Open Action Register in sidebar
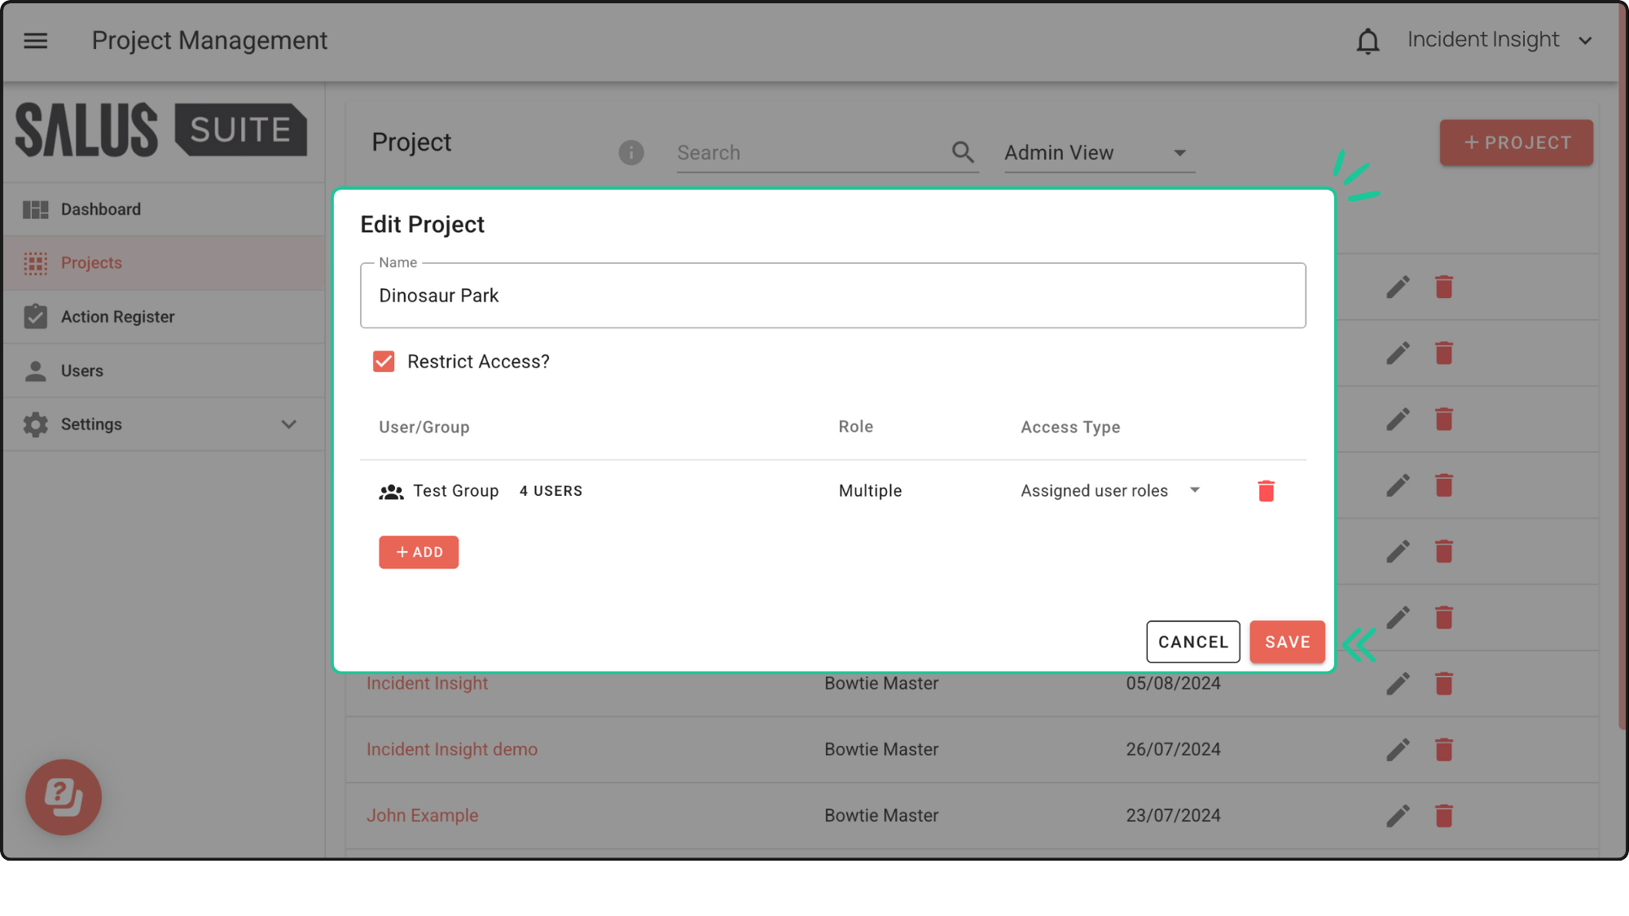The width and height of the screenshot is (1629, 916). coord(117,317)
